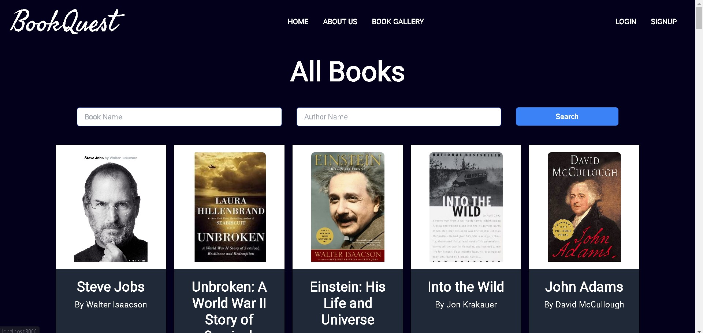Select the 'By Walter Isaacson' author text

(111, 305)
